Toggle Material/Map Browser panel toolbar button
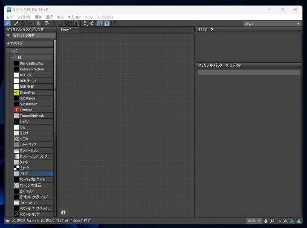307x228 pixels. (100, 24)
